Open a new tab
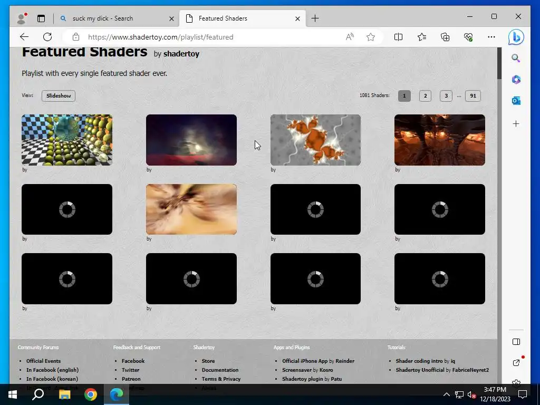Screen dimensions: 540x405 [315, 18]
